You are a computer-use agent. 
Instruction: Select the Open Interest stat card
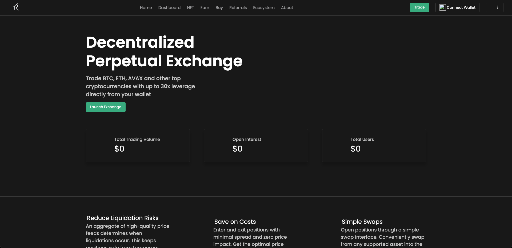[256, 146]
